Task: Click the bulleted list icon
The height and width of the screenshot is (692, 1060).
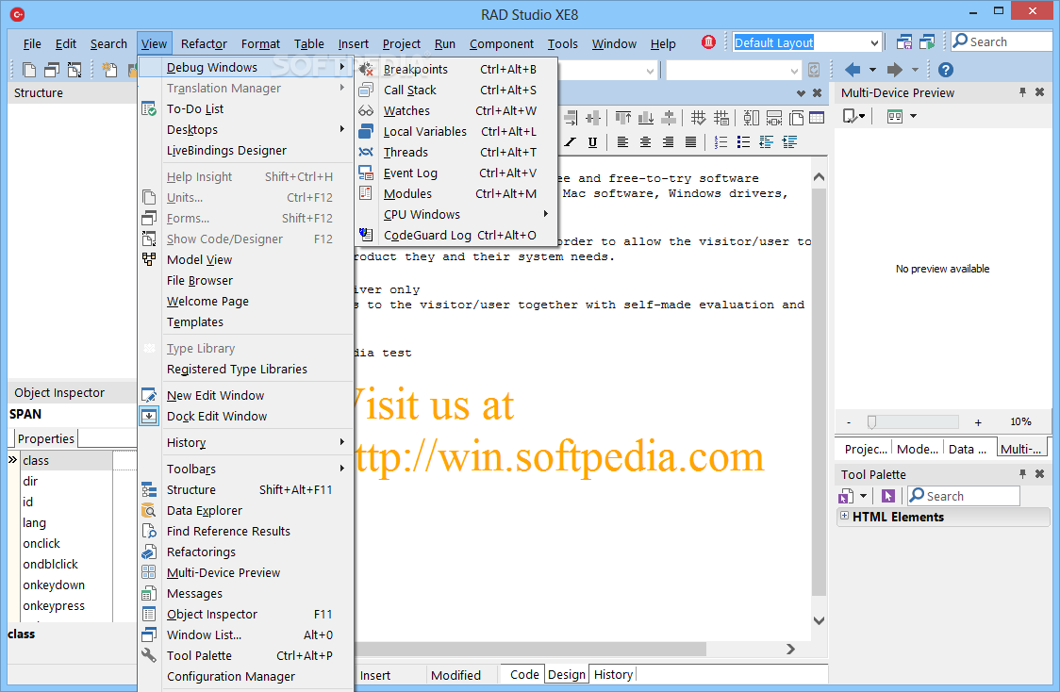Action: (x=744, y=142)
